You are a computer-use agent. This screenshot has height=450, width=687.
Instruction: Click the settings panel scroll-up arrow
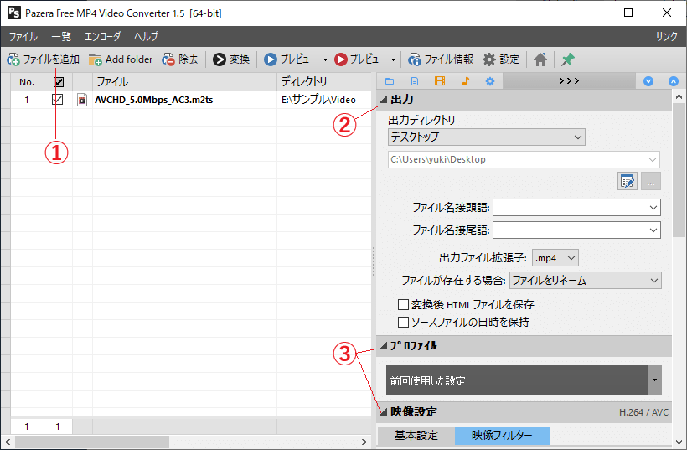click(679, 96)
